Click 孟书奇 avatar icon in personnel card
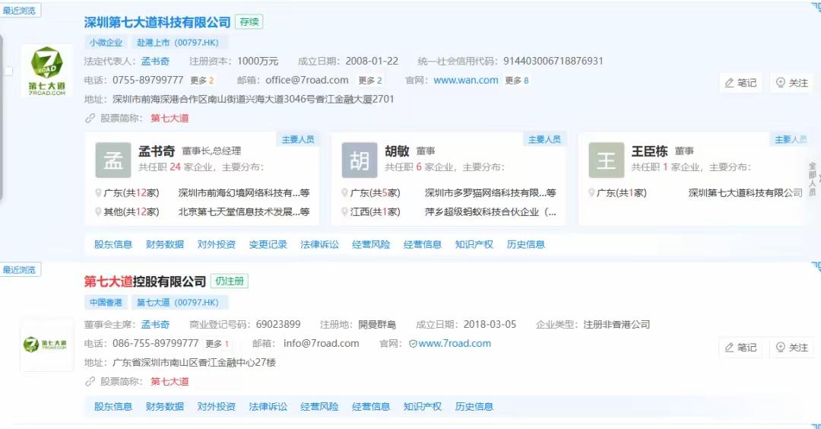This screenshot has height=429, width=821. tap(113, 160)
